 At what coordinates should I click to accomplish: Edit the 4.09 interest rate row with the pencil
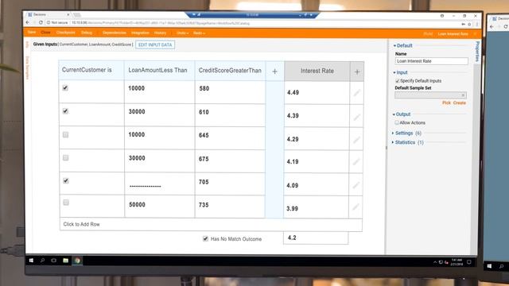(356, 185)
